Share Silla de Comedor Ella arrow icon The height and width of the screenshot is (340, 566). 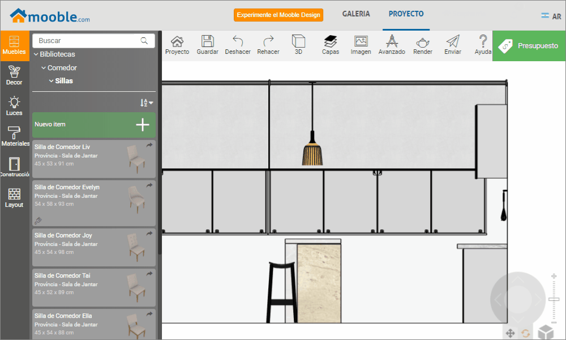coord(149,314)
